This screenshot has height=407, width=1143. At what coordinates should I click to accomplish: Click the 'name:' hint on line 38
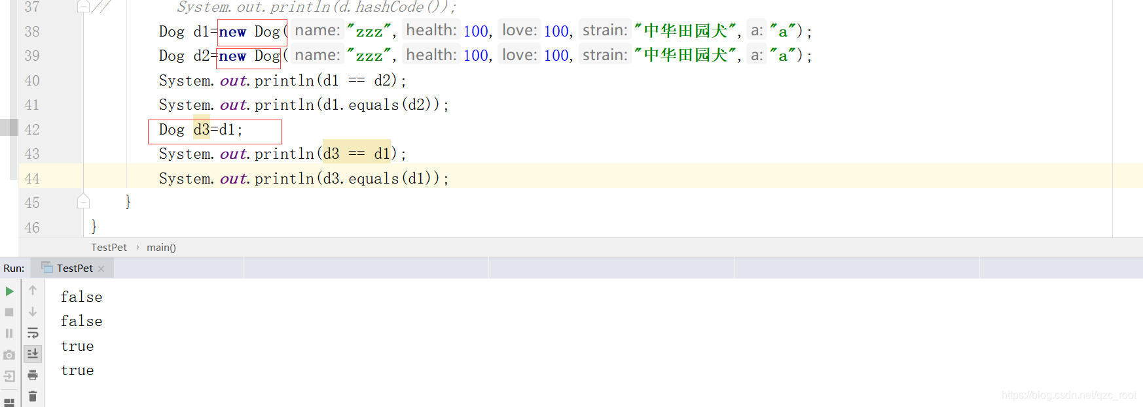click(317, 31)
